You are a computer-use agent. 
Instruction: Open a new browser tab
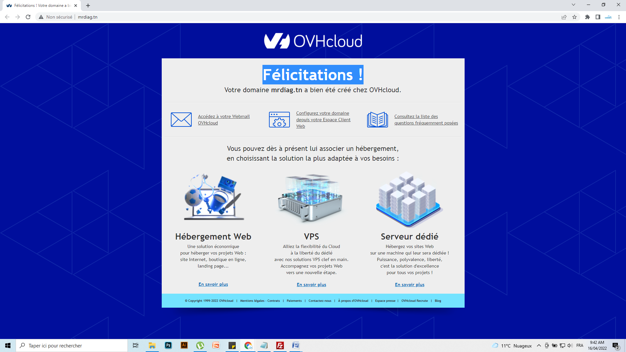point(88,6)
